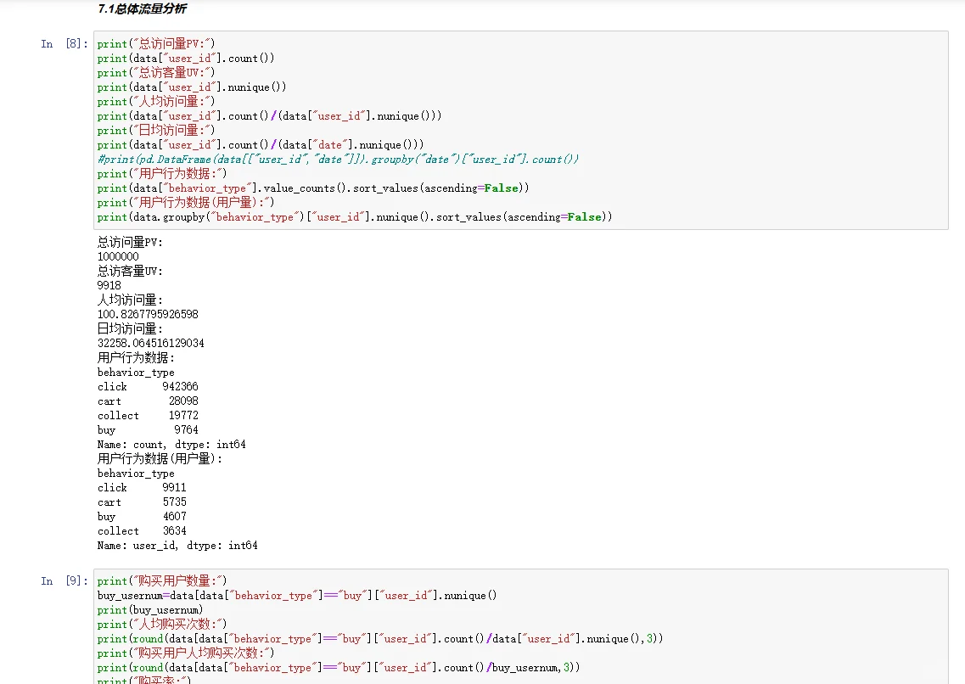Click the commented-out #print(pd.DataFrame groupby line
This screenshot has height=684, width=965.
(338, 160)
